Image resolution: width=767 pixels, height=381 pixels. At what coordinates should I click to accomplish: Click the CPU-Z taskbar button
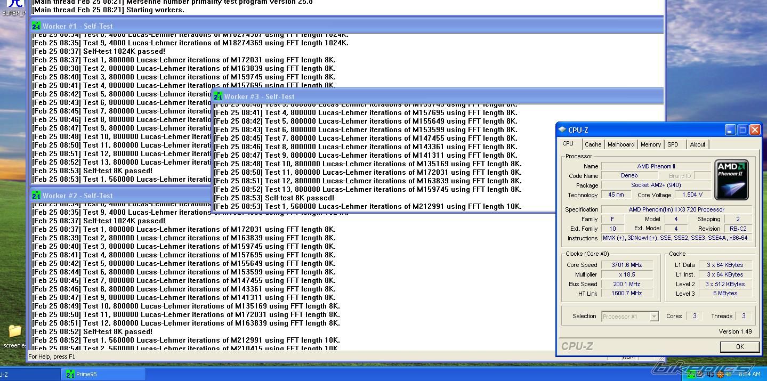pos(21,374)
